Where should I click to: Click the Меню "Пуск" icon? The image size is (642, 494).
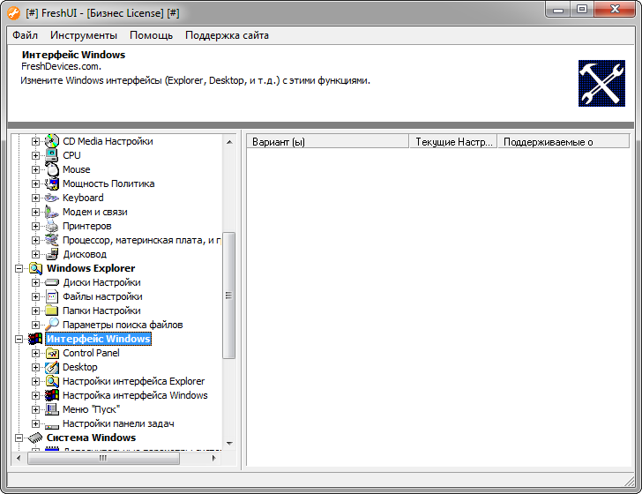click(x=51, y=409)
